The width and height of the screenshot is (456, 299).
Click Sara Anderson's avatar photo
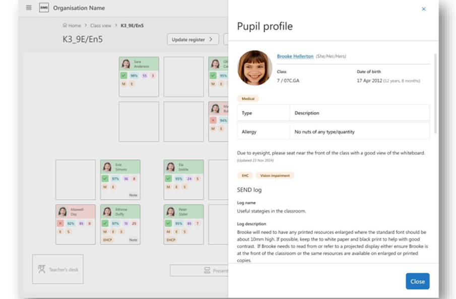[x=126, y=64]
